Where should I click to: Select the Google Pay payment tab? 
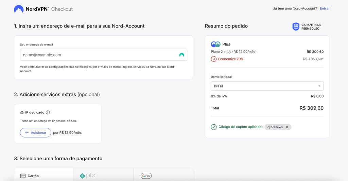pos(163,175)
